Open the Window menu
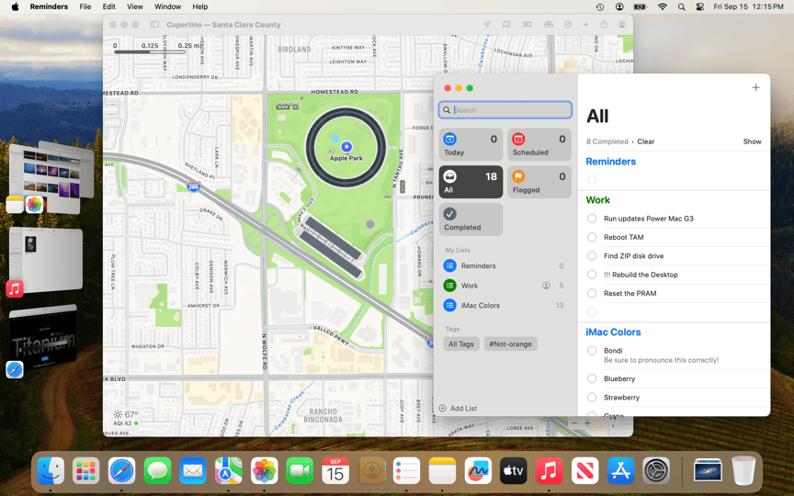The image size is (794, 496). click(x=167, y=6)
